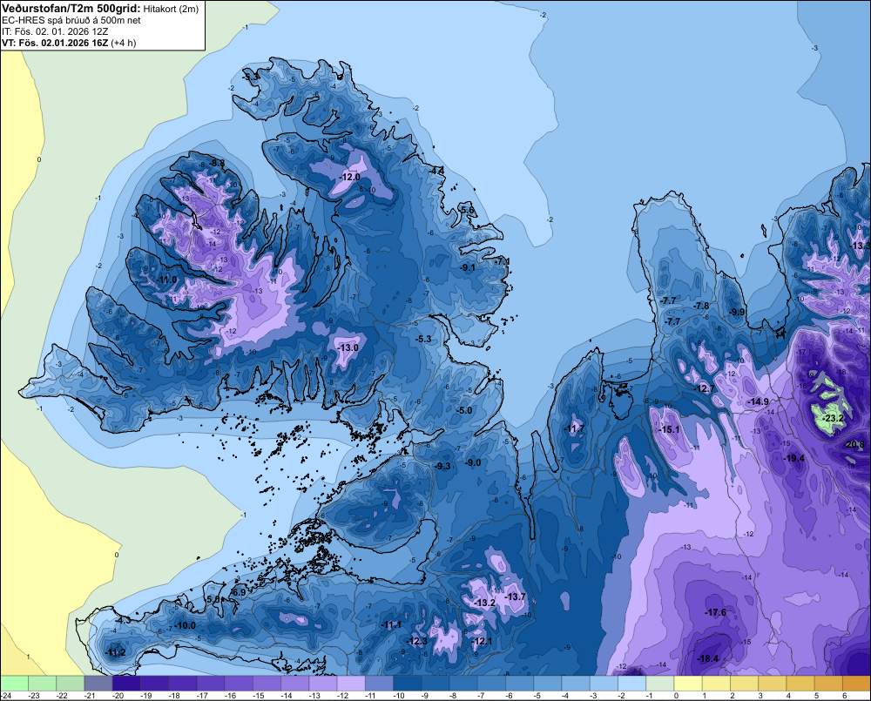Click the -23.2 temperature label on green patch
Screen dimensions: 871x701
click(x=834, y=418)
